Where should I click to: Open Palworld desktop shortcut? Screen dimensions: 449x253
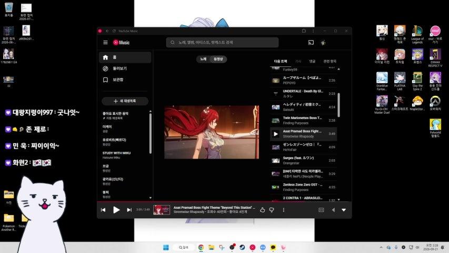pyautogui.click(x=435, y=128)
